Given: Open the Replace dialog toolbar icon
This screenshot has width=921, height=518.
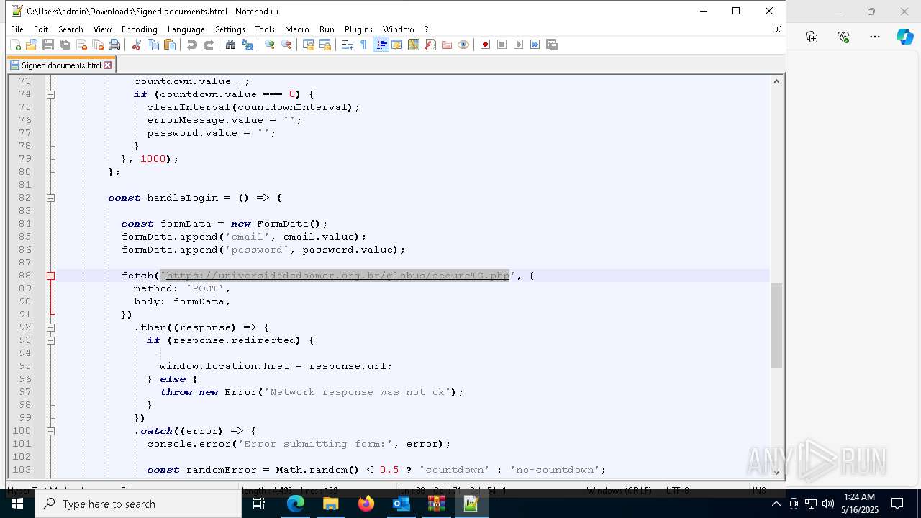Looking at the screenshot, I should click(x=248, y=45).
